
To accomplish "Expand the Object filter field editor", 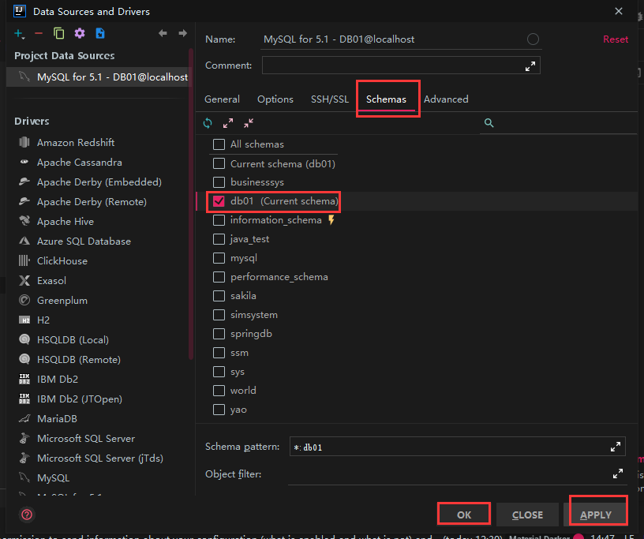I will pos(618,473).
